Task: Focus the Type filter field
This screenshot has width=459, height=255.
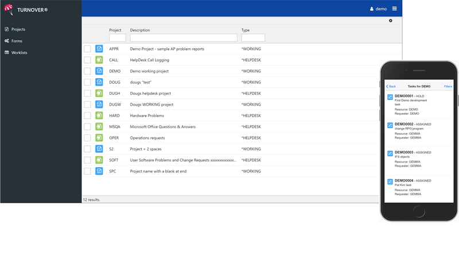Action: [x=253, y=37]
